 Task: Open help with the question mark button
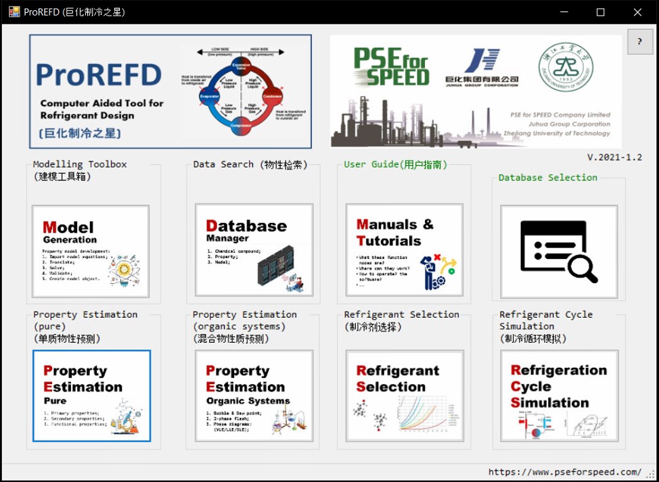click(640, 41)
